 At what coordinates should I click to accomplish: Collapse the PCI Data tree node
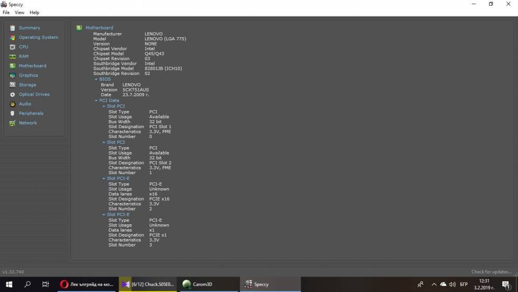click(96, 100)
